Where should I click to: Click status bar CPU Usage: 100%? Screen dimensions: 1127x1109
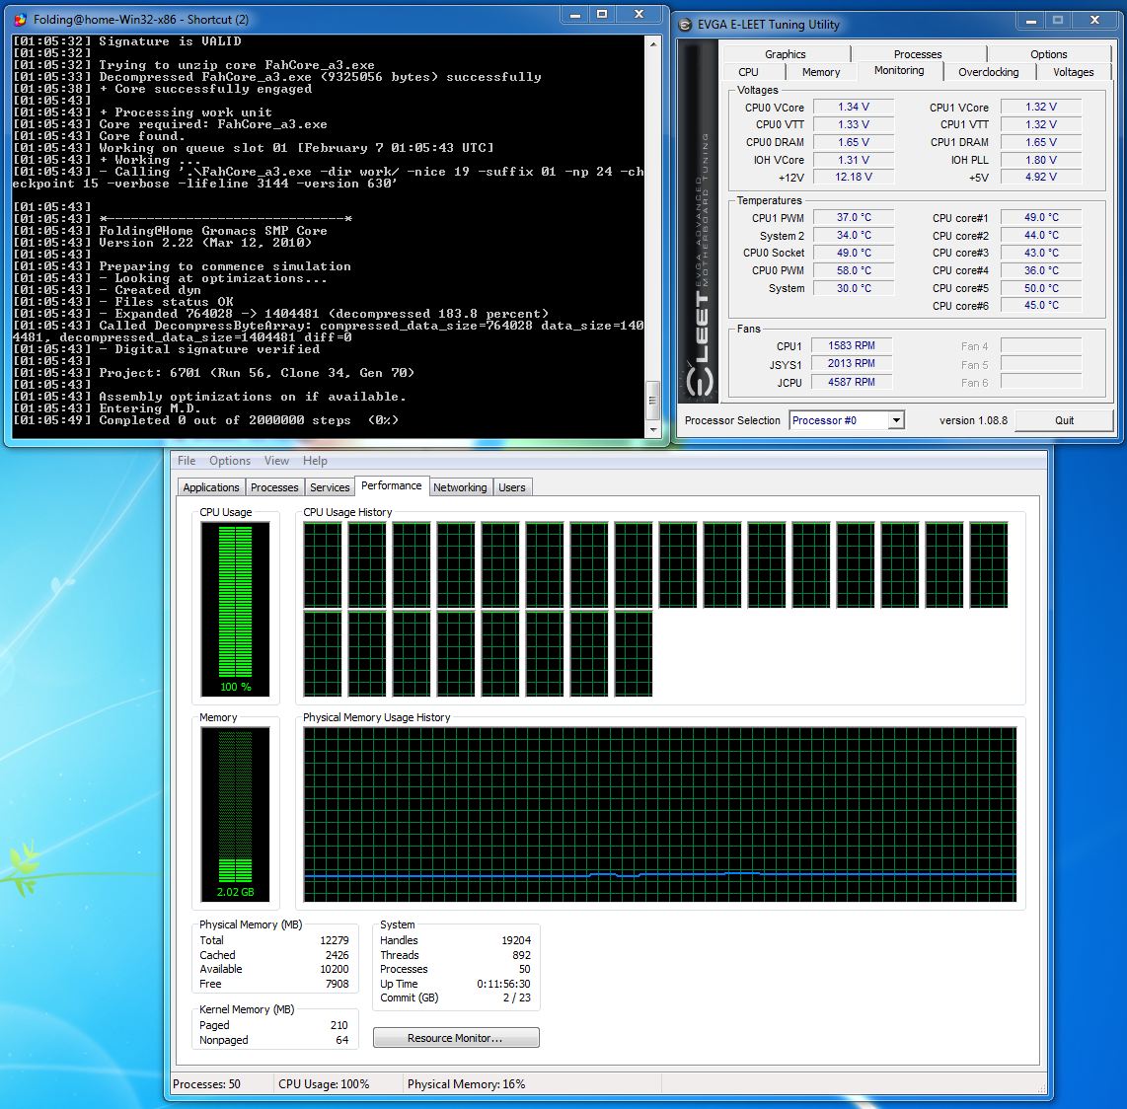coord(324,1084)
